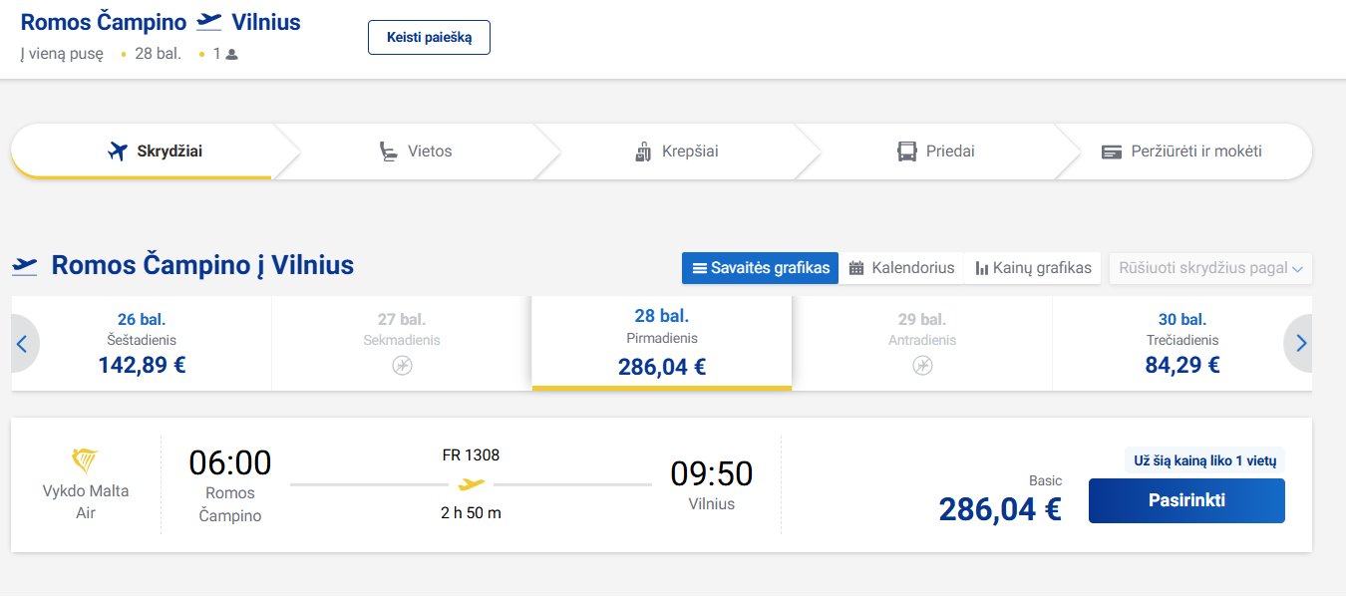Switch to Savaitės grafikas view
Screen dimensions: 1346x597
coord(761,268)
